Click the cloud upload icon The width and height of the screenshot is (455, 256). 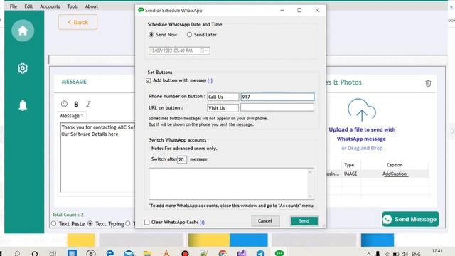(362, 110)
